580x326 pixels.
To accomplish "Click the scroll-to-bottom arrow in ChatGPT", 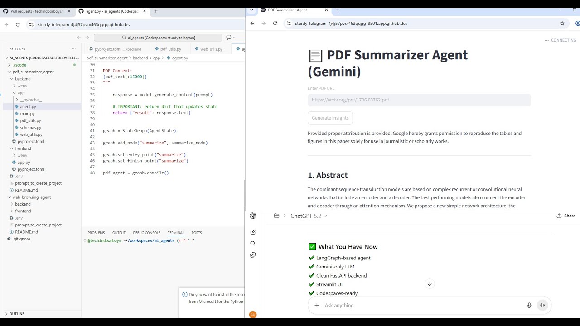I will tap(430, 284).
